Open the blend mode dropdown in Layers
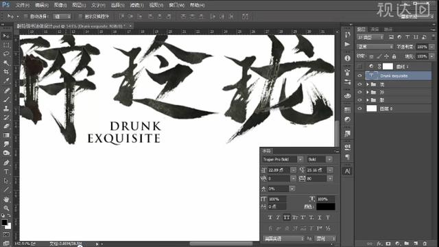Screen dimensions: 439x247 coord(375,47)
